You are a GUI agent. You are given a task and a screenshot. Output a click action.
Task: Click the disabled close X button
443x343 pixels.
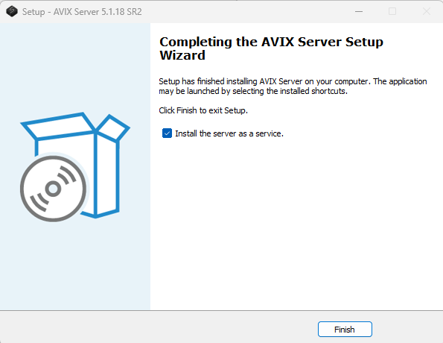427,12
